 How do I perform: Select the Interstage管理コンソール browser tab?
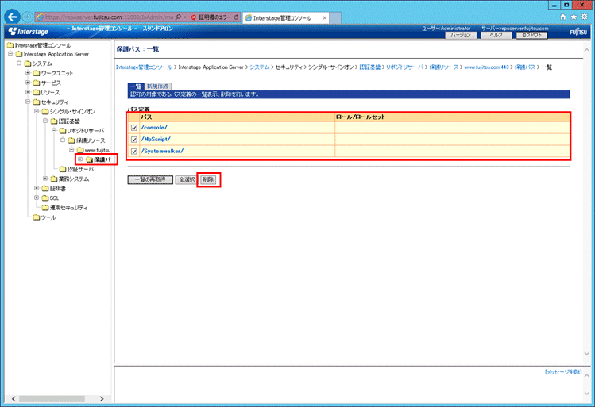(x=285, y=17)
